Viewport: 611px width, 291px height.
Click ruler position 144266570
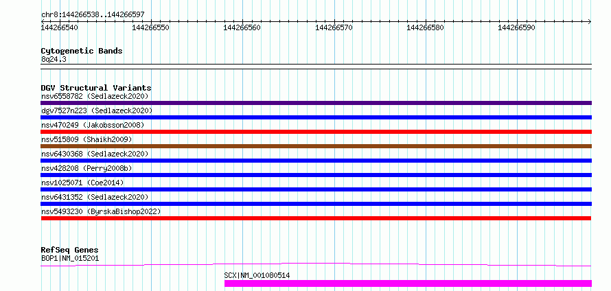coord(334,27)
